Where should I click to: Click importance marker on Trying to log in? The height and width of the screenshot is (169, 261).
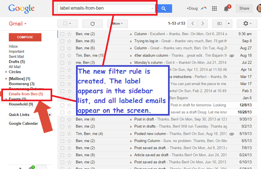(131, 41)
